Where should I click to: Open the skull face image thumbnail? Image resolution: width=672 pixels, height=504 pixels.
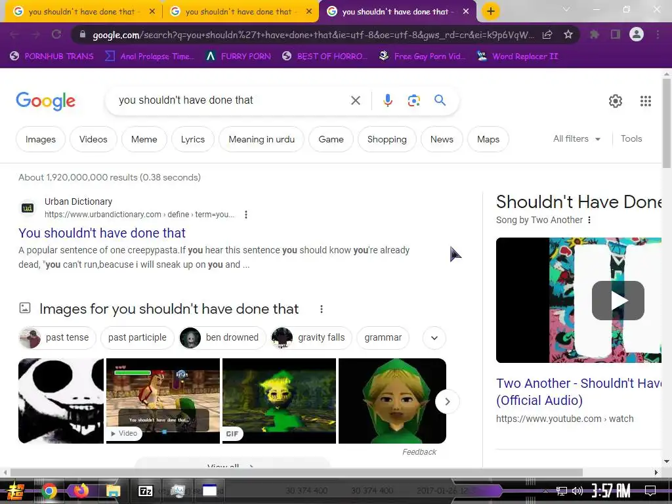pyautogui.click(x=61, y=401)
